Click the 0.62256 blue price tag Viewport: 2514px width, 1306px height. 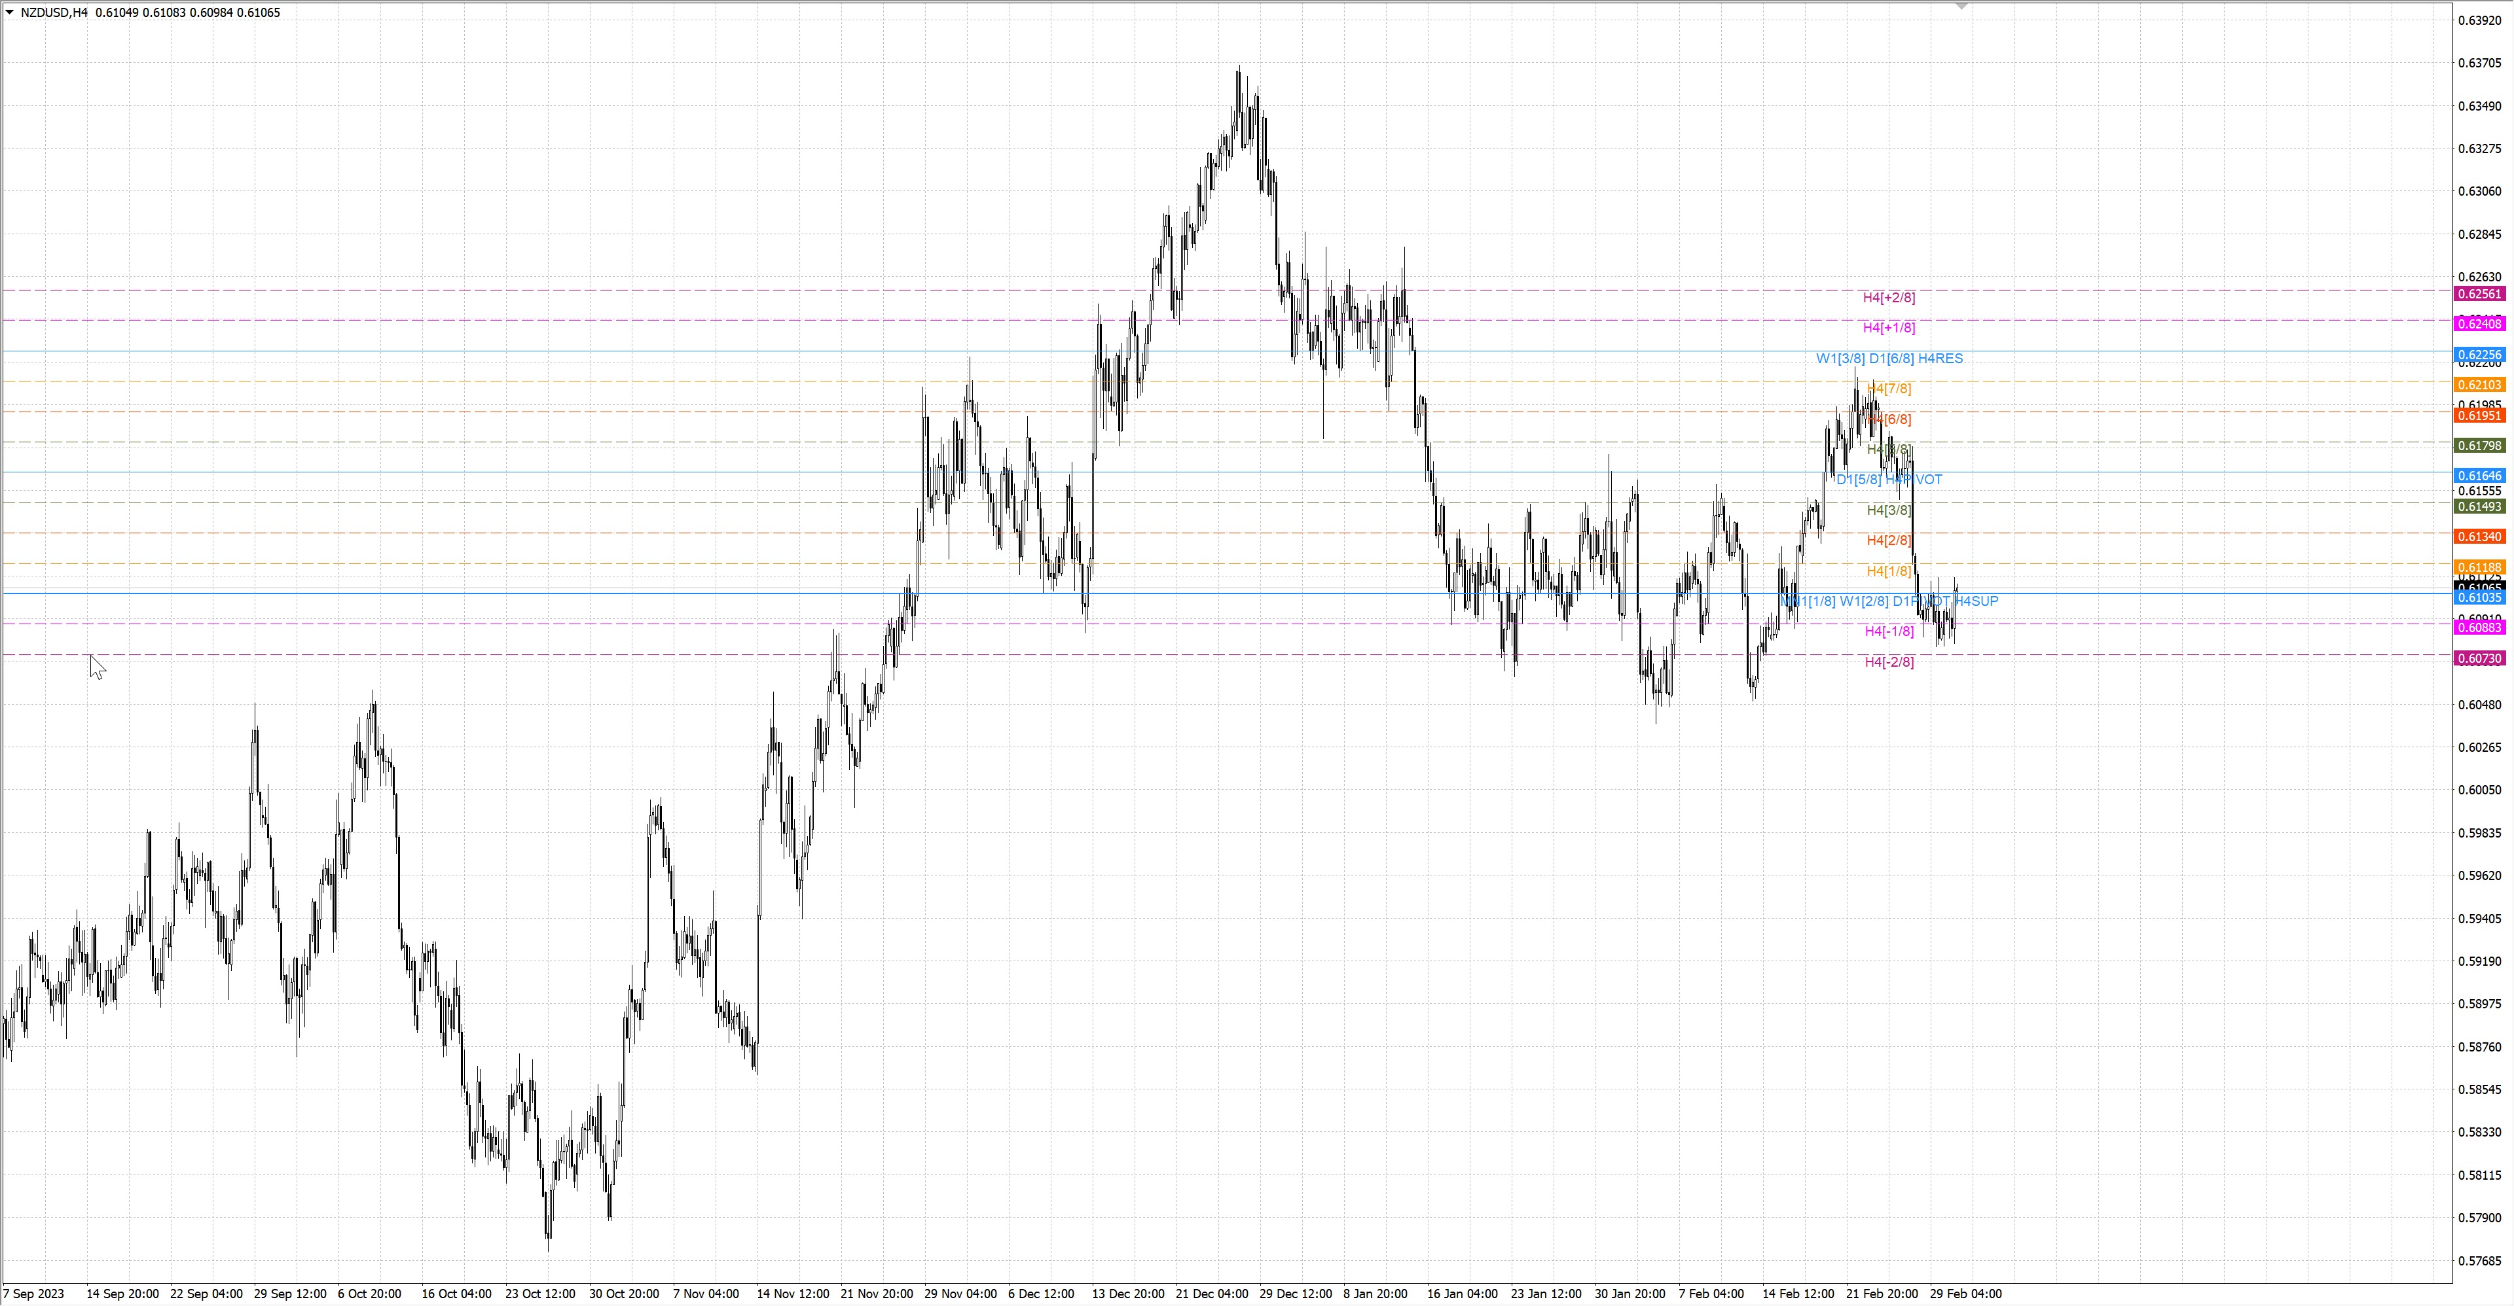2479,355
